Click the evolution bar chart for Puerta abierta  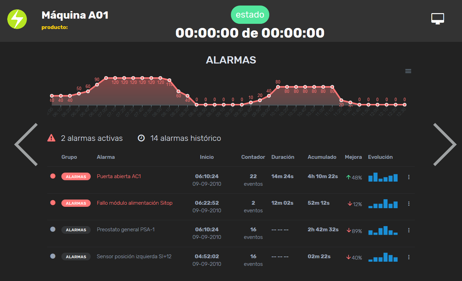(x=383, y=177)
